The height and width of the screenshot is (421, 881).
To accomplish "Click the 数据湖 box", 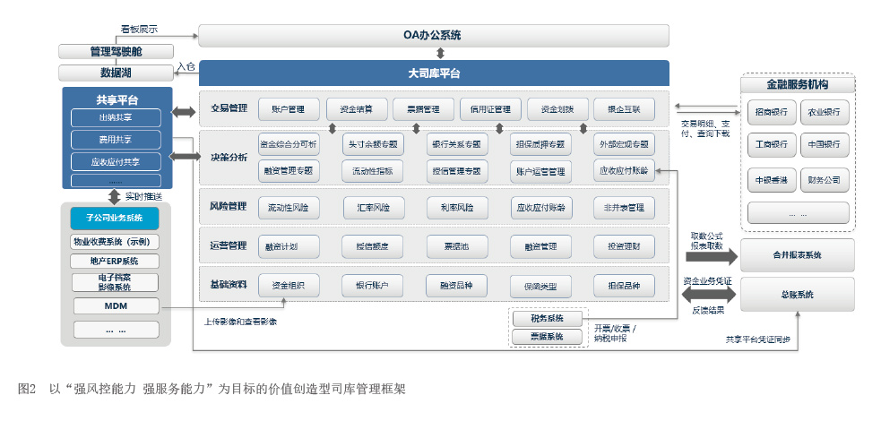I will (x=117, y=73).
